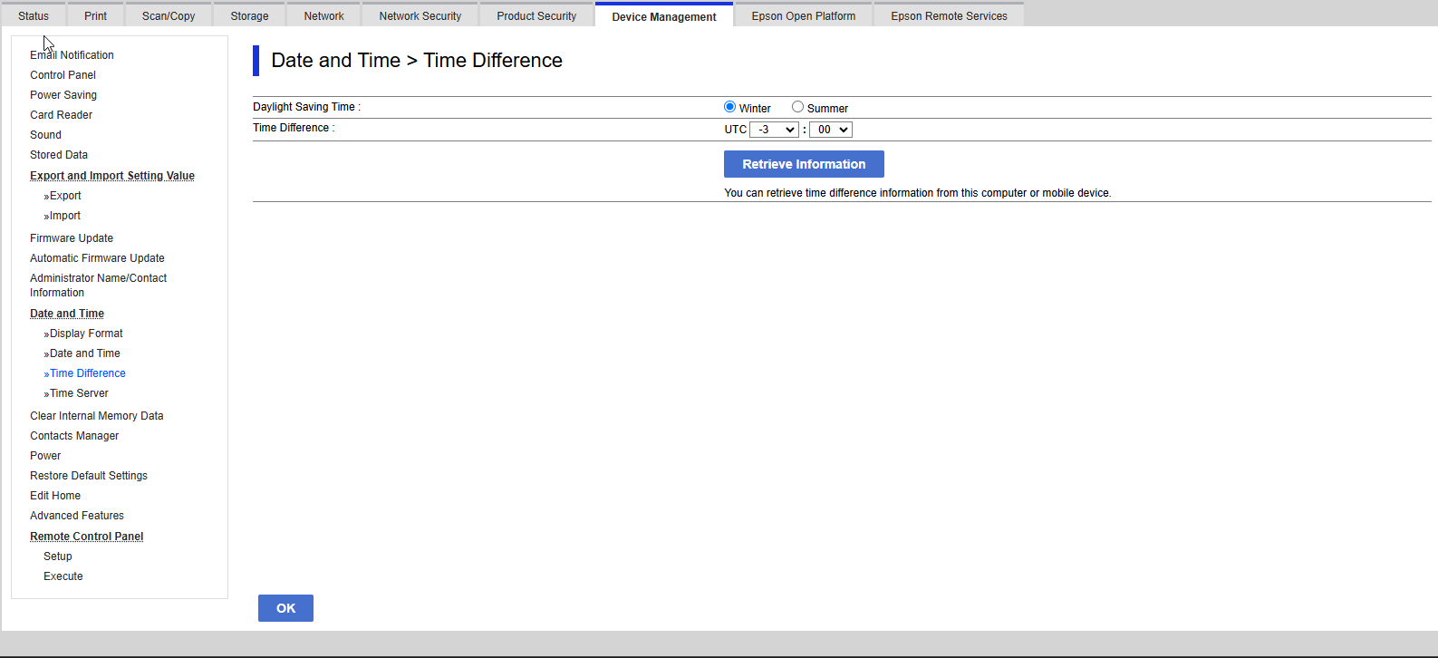
Task: Go to the Scan/Copy tab
Action: 169,16
